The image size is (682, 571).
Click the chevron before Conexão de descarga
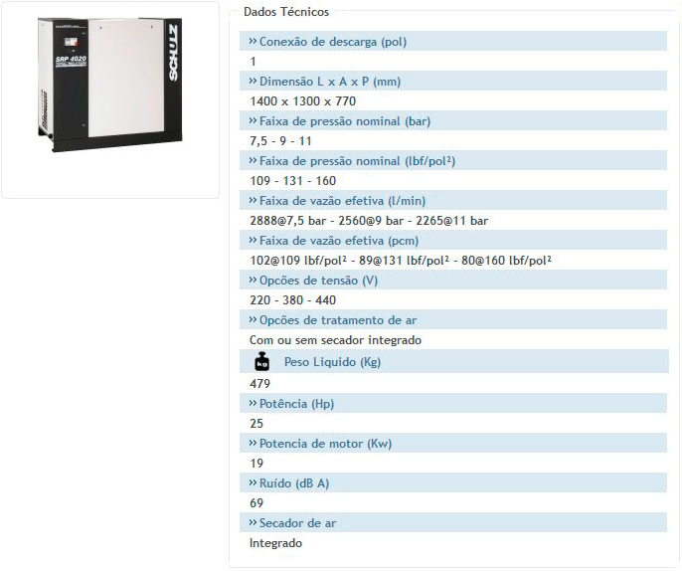(253, 42)
